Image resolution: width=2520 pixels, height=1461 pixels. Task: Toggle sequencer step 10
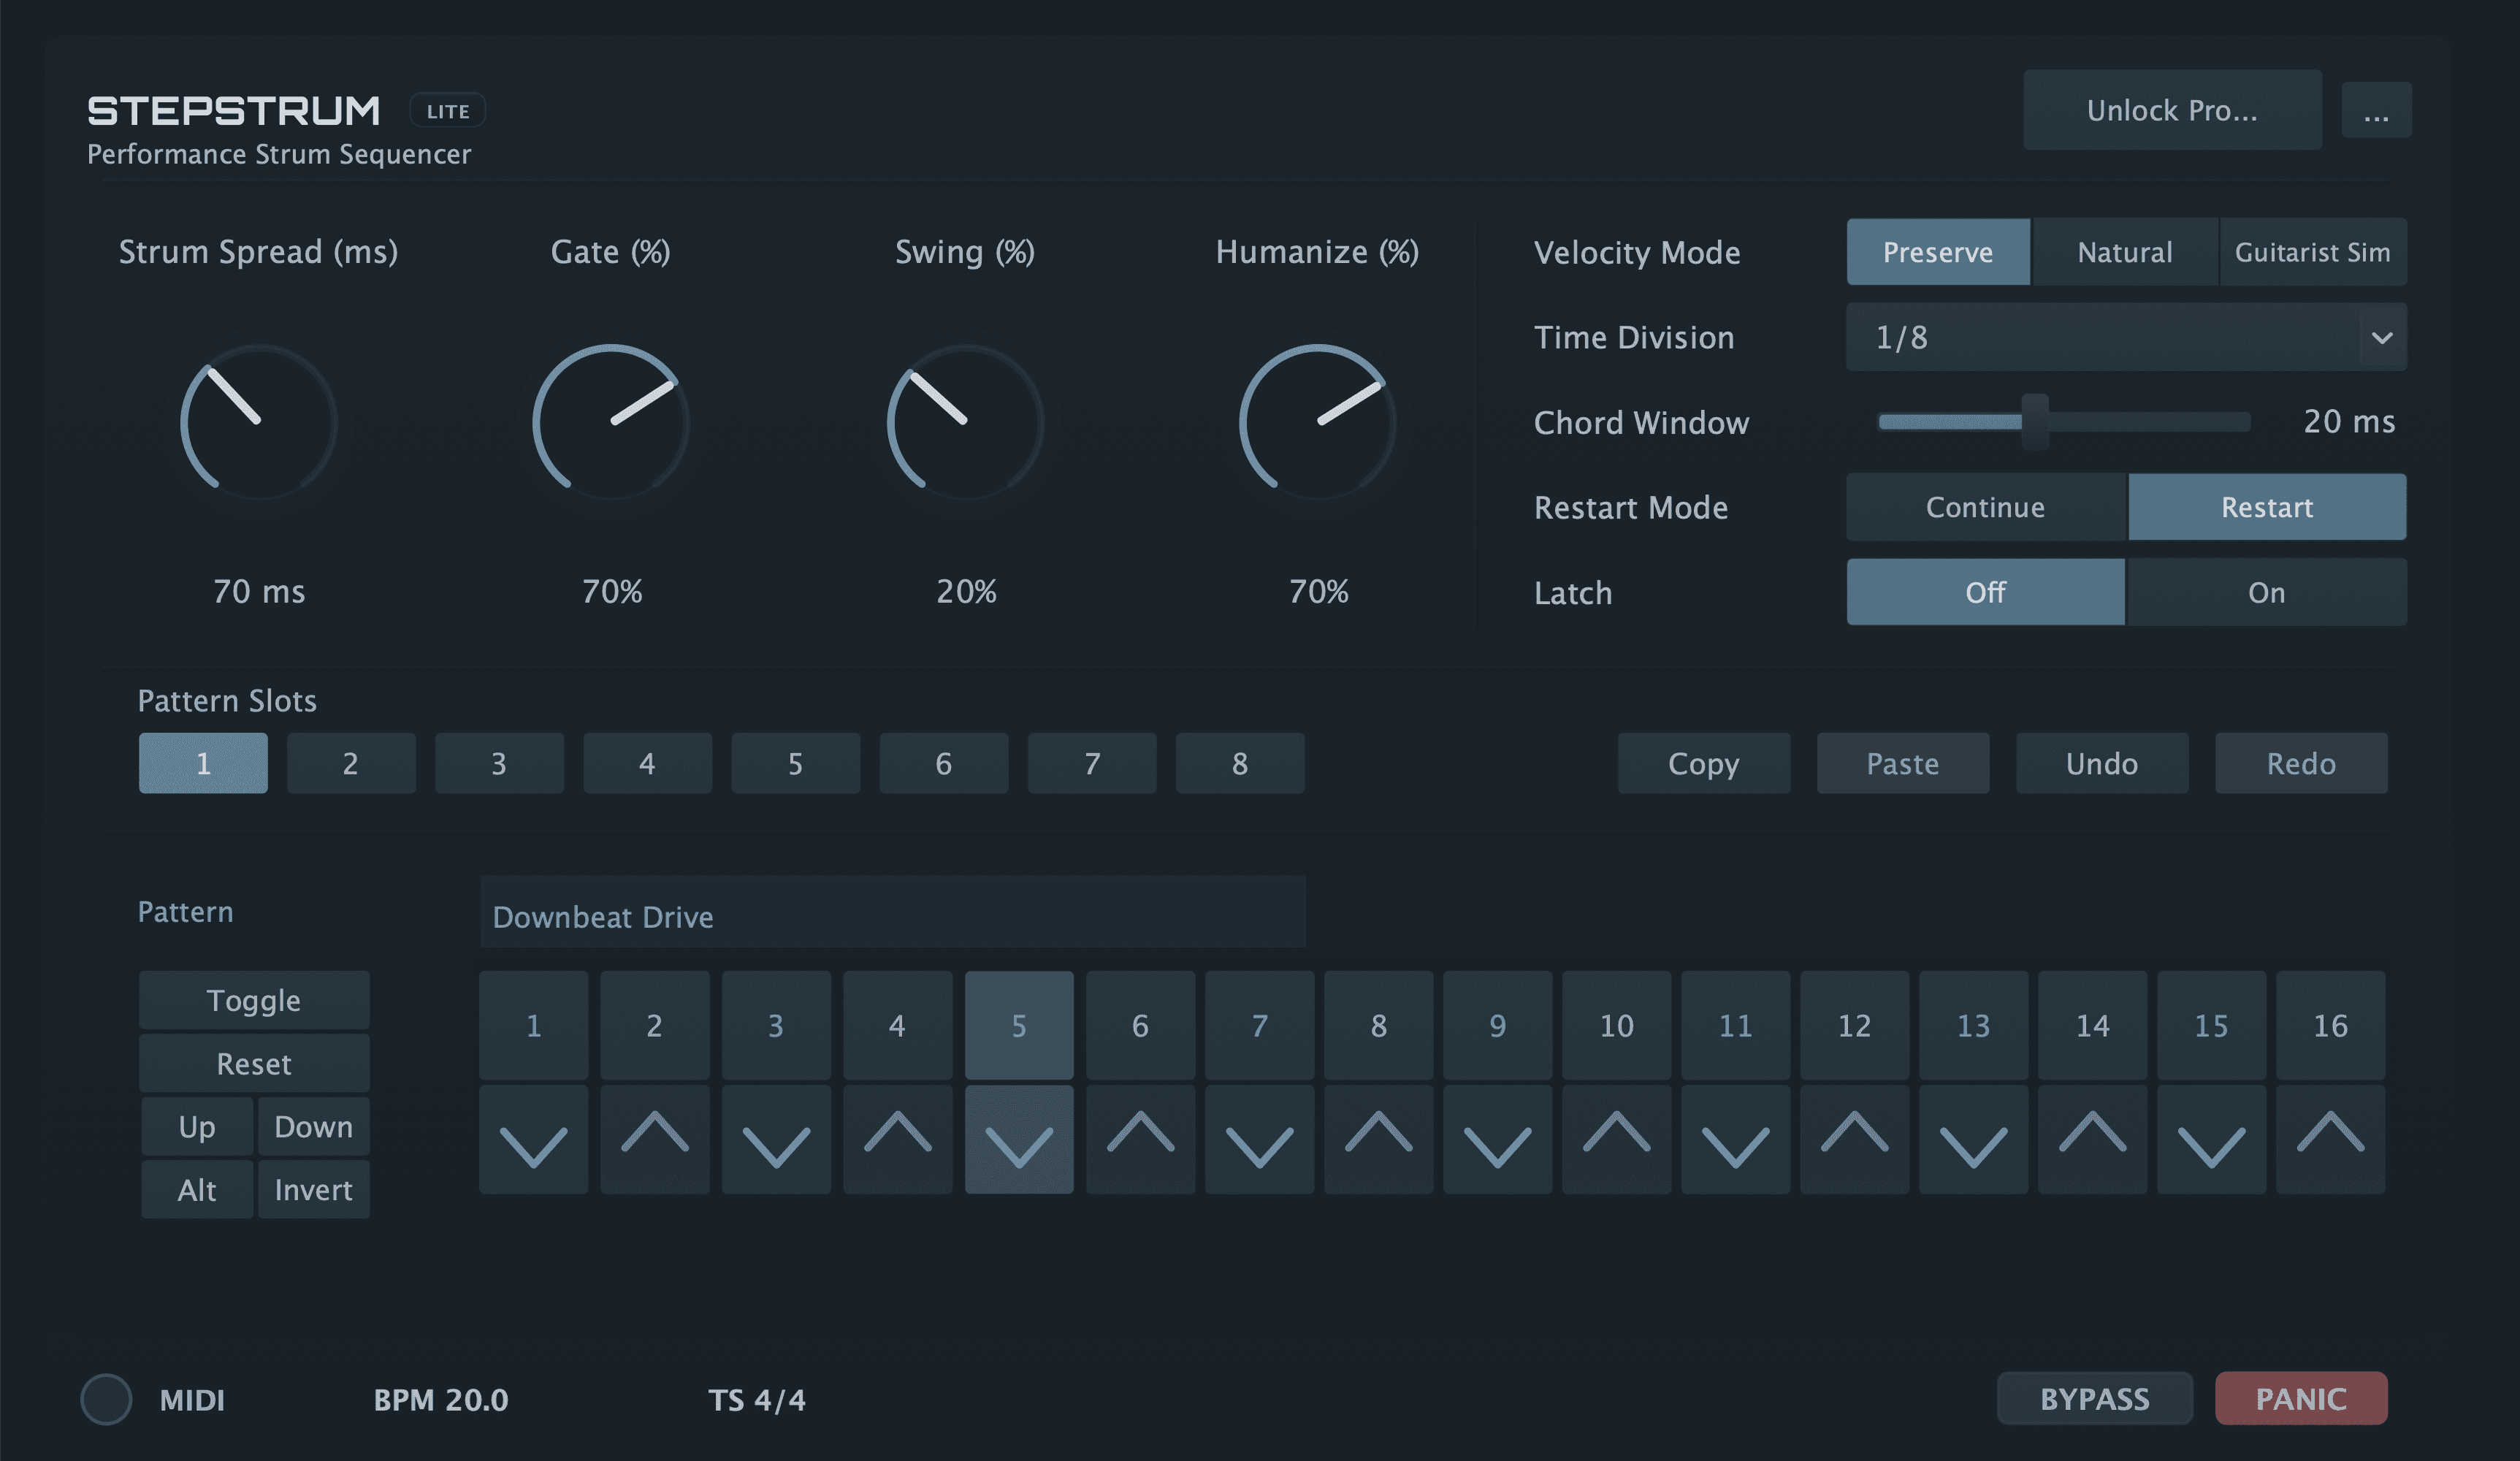pos(1616,1025)
